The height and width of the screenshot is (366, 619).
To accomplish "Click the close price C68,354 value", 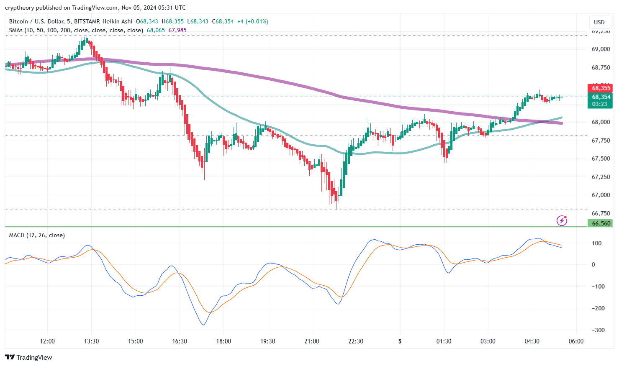I will click(x=223, y=21).
